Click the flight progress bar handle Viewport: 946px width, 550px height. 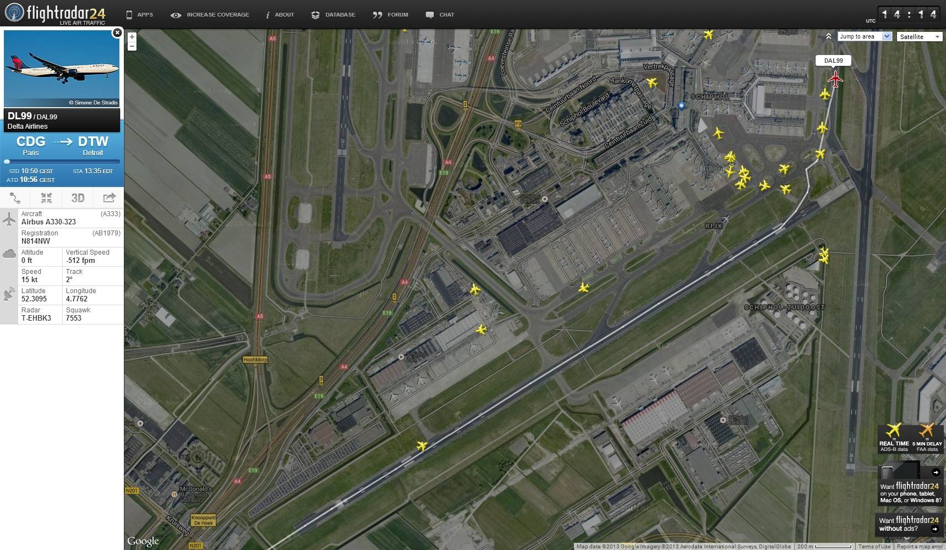(x=7, y=162)
